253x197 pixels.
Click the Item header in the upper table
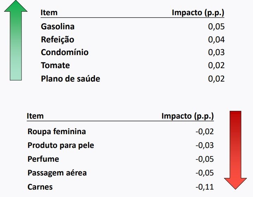tap(49, 13)
